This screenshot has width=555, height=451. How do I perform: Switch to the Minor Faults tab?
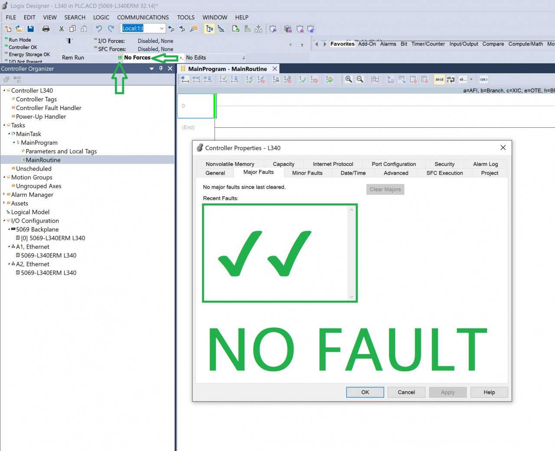307,173
